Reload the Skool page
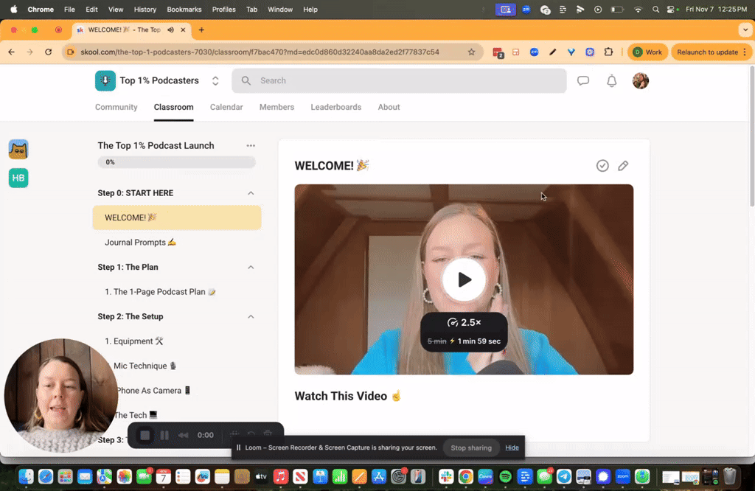 (48, 52)
